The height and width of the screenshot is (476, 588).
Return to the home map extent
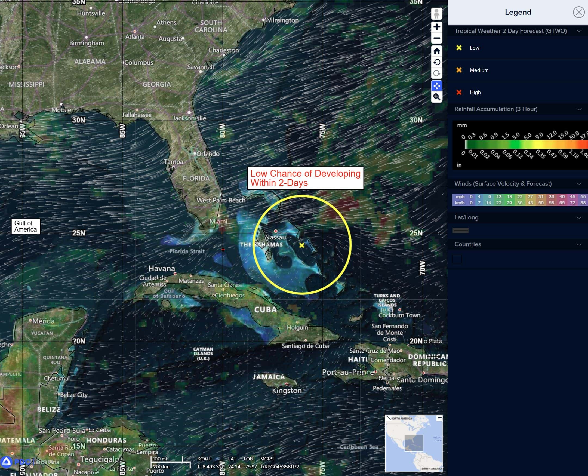(436, 51)
